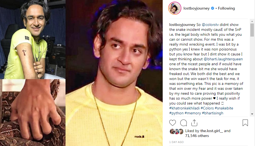
Task: Click the caption scrollbar thumb
Action: tap(252, 30)
